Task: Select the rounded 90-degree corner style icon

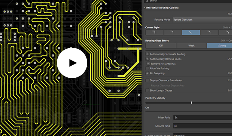Action: click(x=172, y=32)
